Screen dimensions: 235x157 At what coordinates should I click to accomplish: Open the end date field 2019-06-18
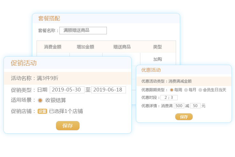coord(108,90)
